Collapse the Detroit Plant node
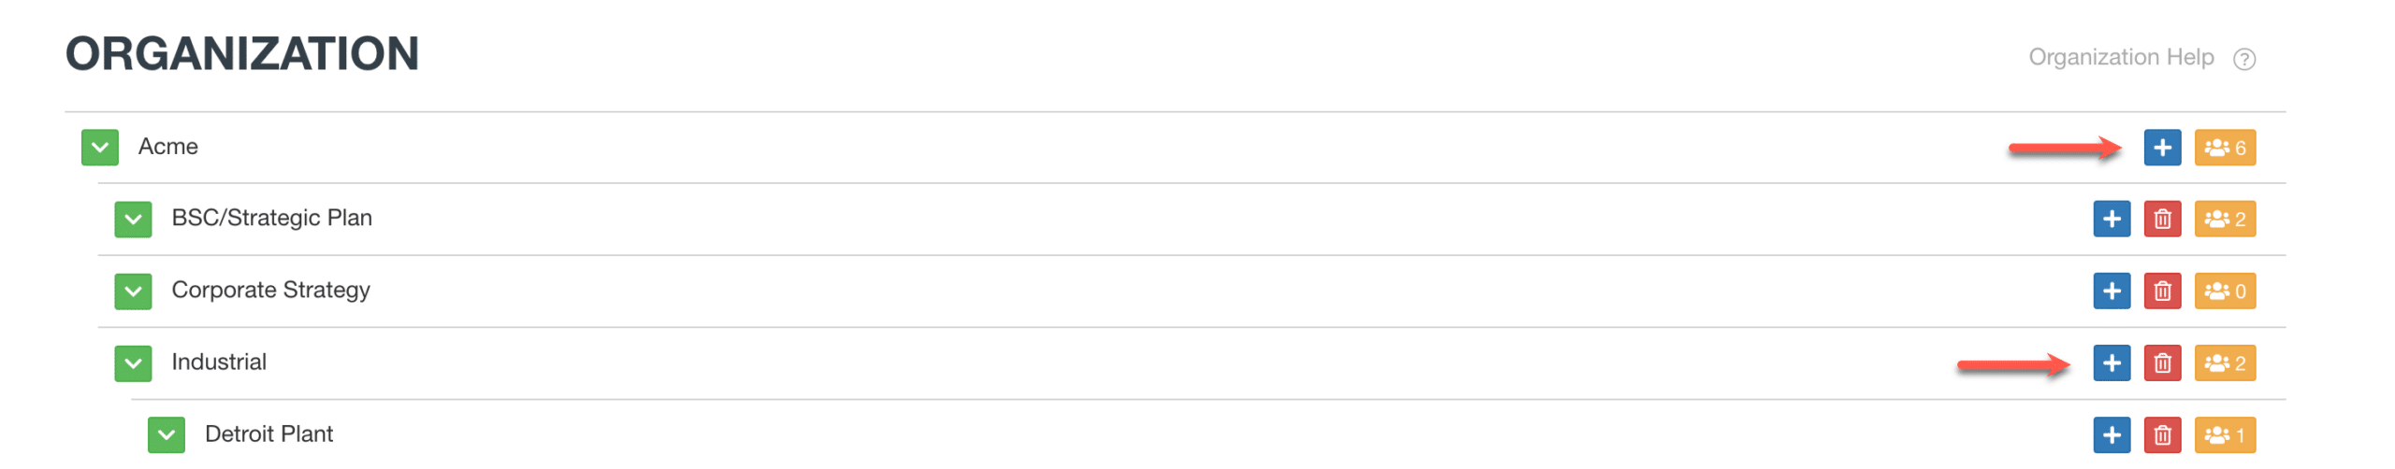Viewport: 2395px width, 469px height. point(166,435)
